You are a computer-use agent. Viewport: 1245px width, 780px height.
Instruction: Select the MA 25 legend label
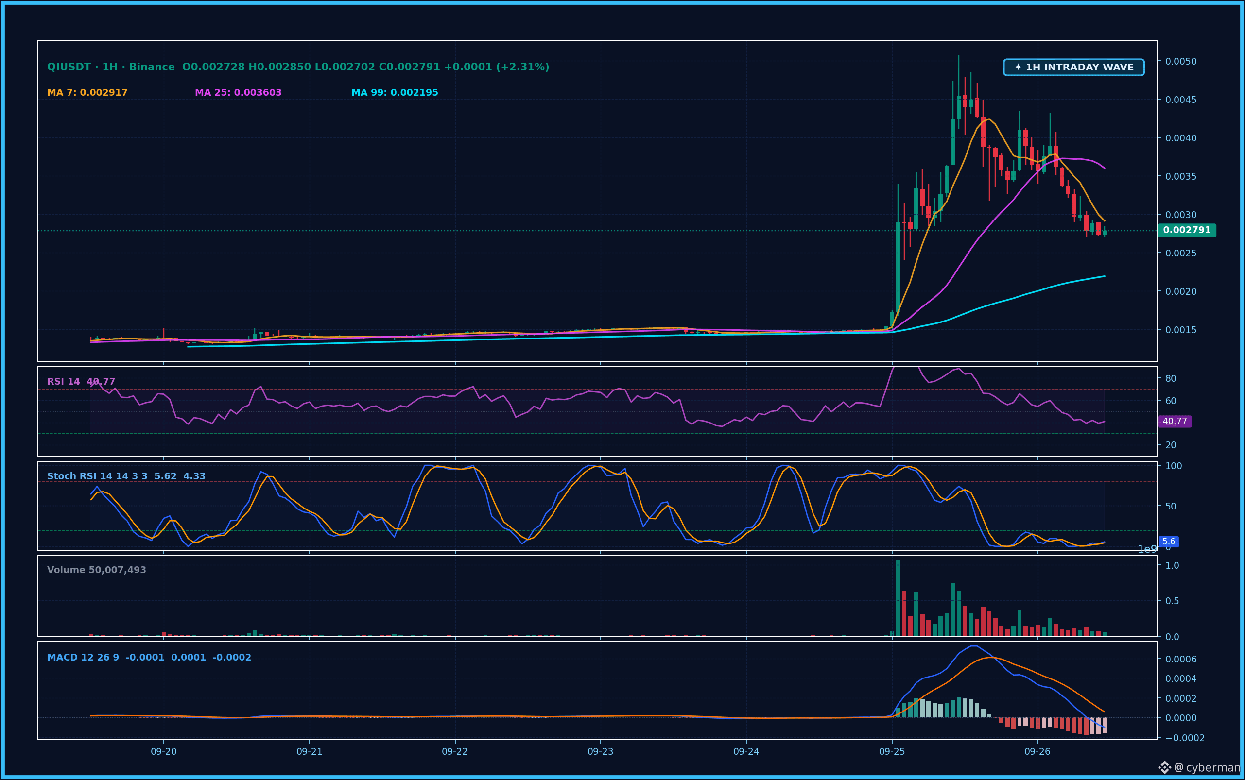pos(238,92)
